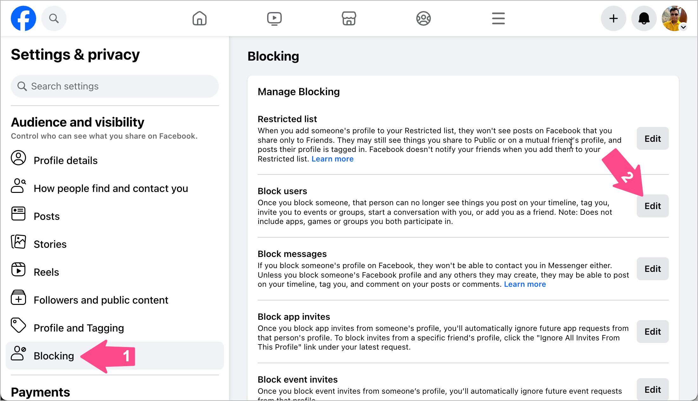698x401 pixels.
Task: Open Learn more under Block messages
Action: pos(525,284)
